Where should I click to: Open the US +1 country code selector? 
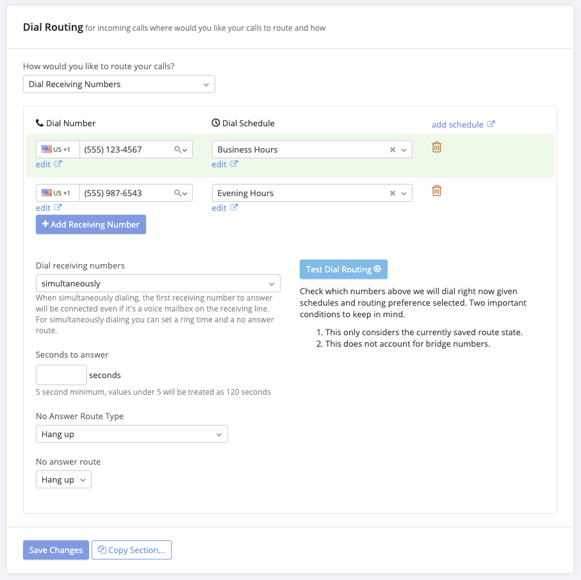coord(58,149)
